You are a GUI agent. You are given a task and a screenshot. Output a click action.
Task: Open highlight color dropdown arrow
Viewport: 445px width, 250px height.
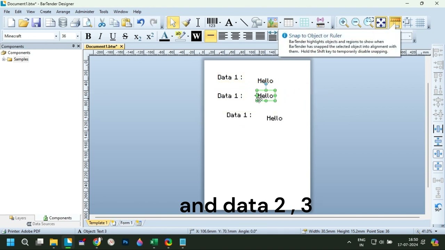click(x=188, y=36)
